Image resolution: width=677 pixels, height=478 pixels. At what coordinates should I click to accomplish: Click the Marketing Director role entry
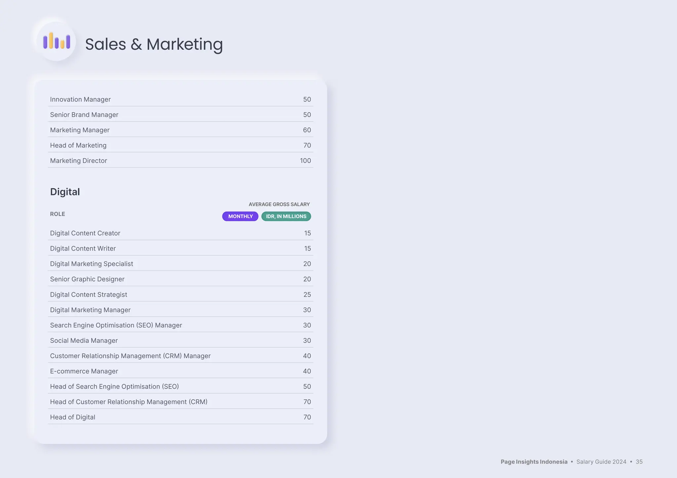[79, 161]
